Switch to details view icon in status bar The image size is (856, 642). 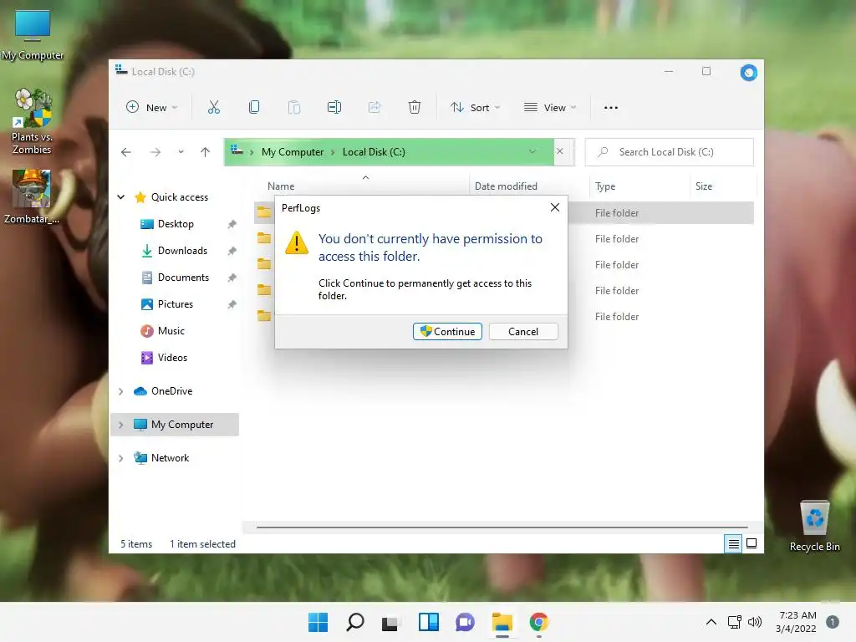point(733,543)
